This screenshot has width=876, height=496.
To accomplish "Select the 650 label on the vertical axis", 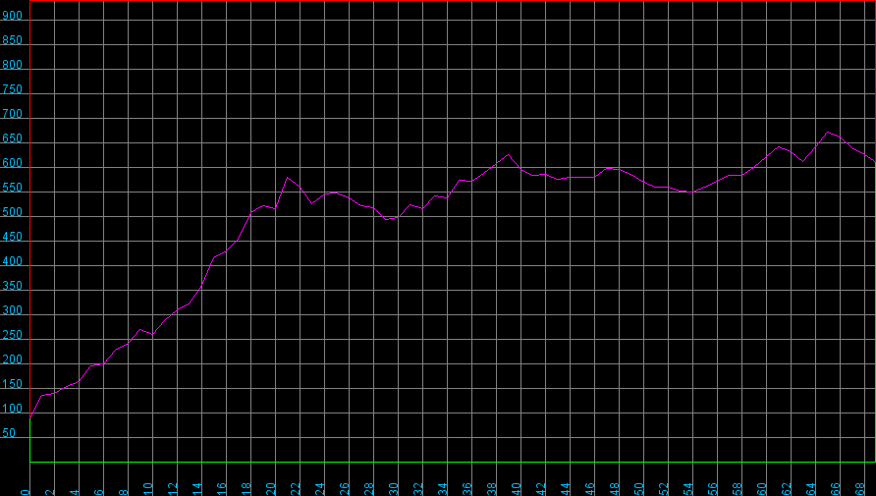I will tap(13, 138).
